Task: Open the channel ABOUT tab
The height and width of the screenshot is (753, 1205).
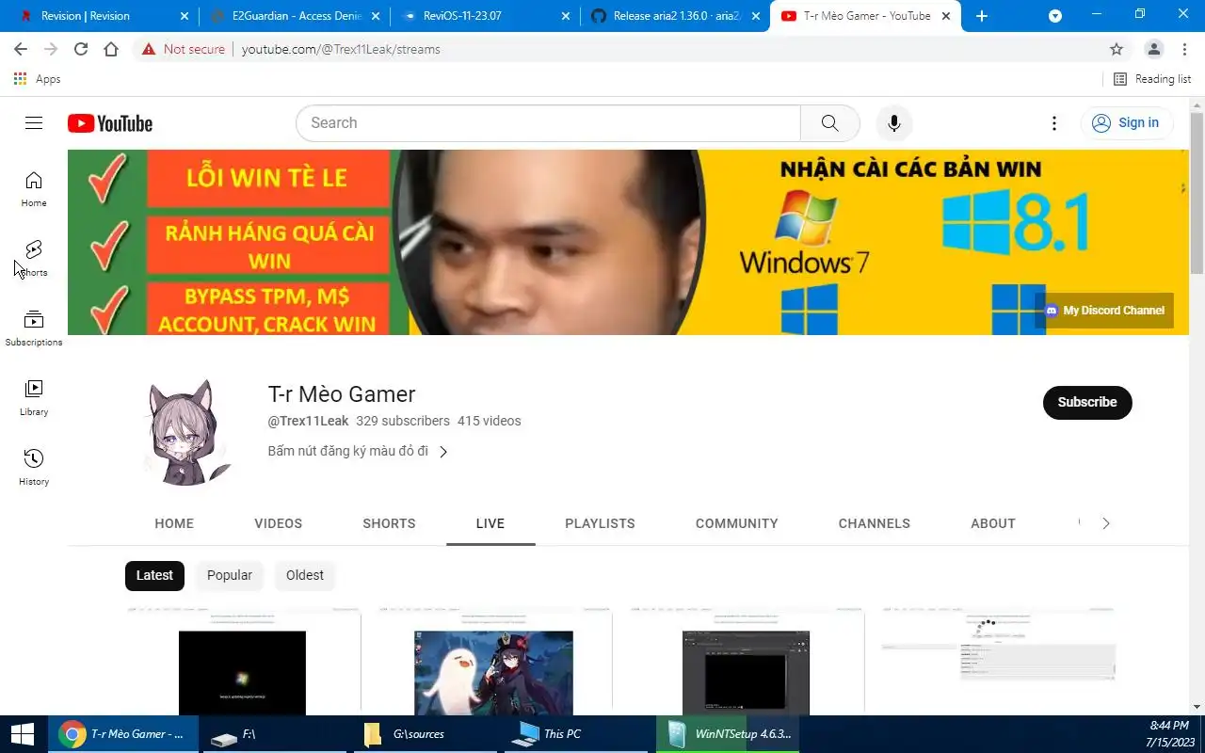Action: (993, 523)
